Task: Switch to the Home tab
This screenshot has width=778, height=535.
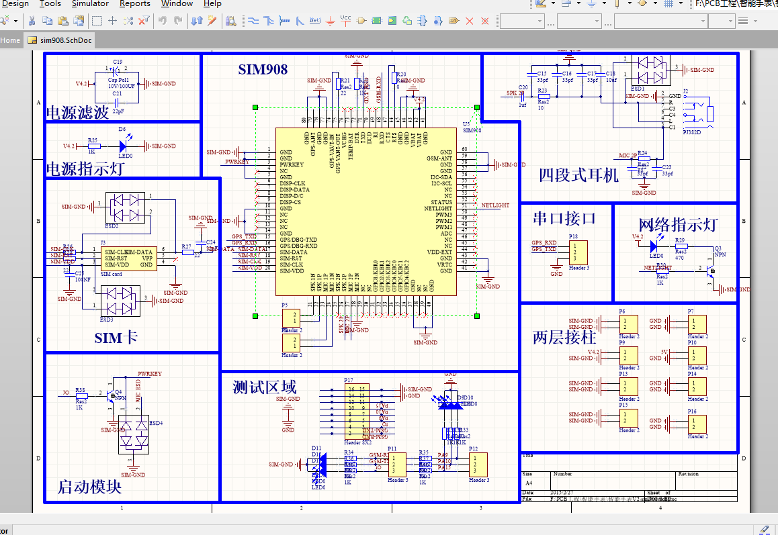Action: click(11, 40)
